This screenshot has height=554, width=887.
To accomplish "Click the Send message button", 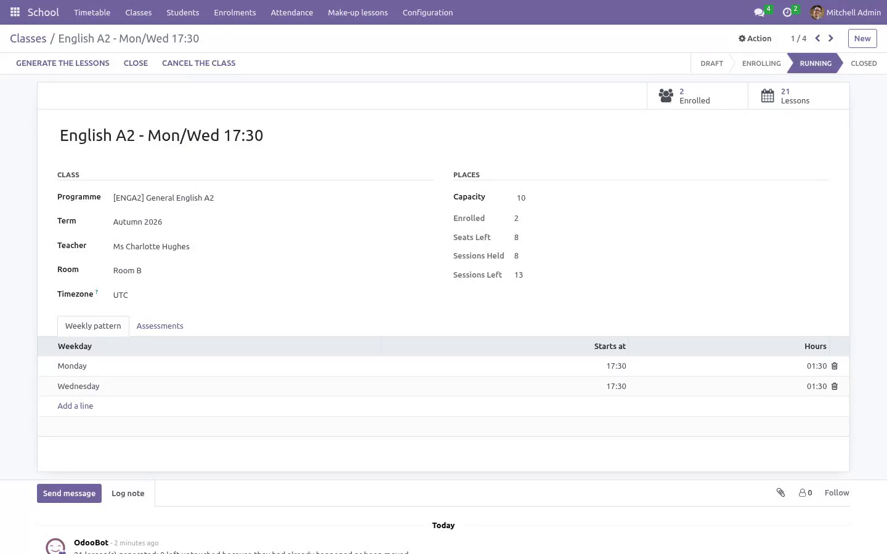I will point(69,493).
